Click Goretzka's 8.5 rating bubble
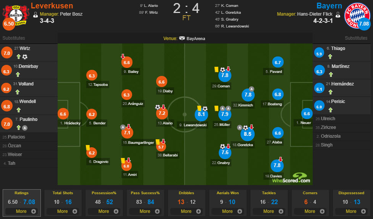The width and height of the screenshot is (373, 219). point(247,134)
